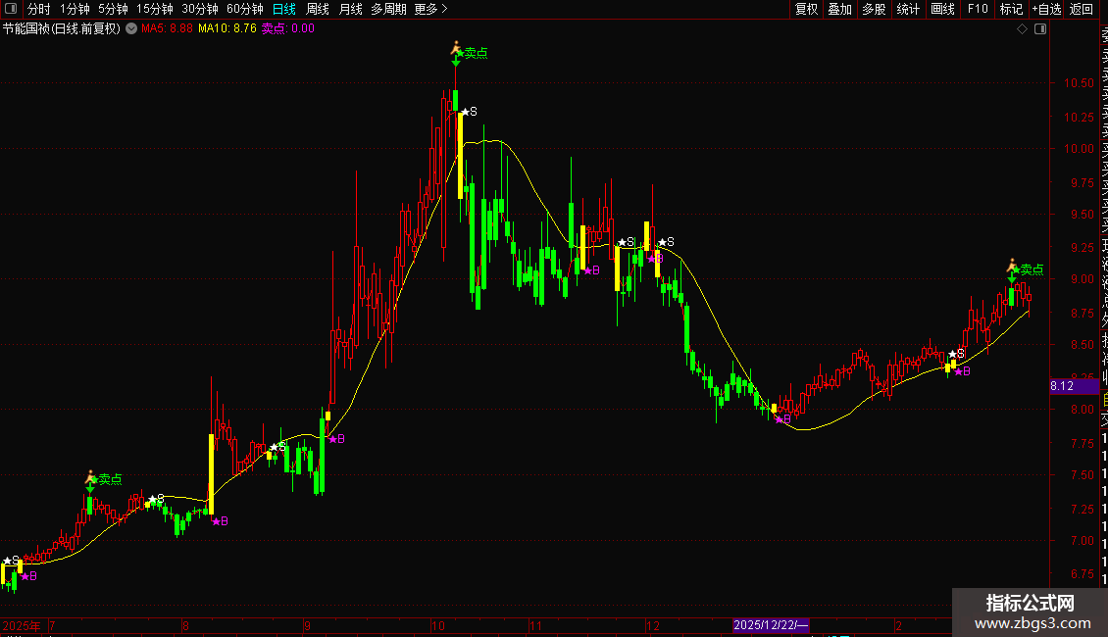
Task: Click the 8.12 current price tag
Action: [x=1074, y=386]
